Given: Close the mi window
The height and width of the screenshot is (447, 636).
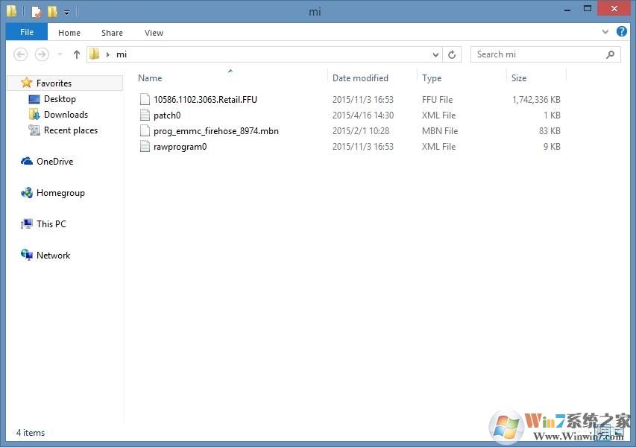Looking at the screenshot, I should pos(614,8).
